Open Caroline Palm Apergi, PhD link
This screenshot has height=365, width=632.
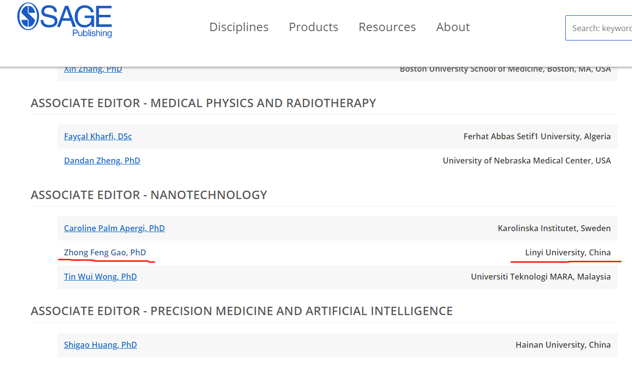[x=114, y=228]
